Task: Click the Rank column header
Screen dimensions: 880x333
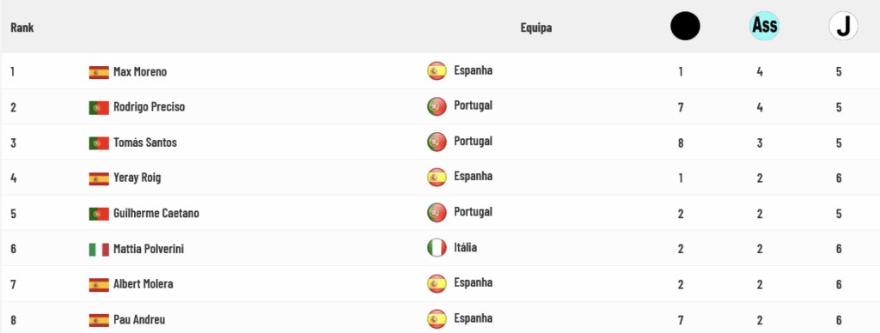Action: (x=21, y=27)
